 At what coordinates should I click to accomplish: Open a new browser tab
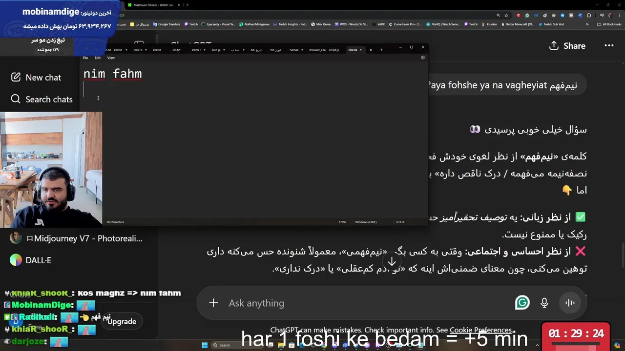(187, 5)
